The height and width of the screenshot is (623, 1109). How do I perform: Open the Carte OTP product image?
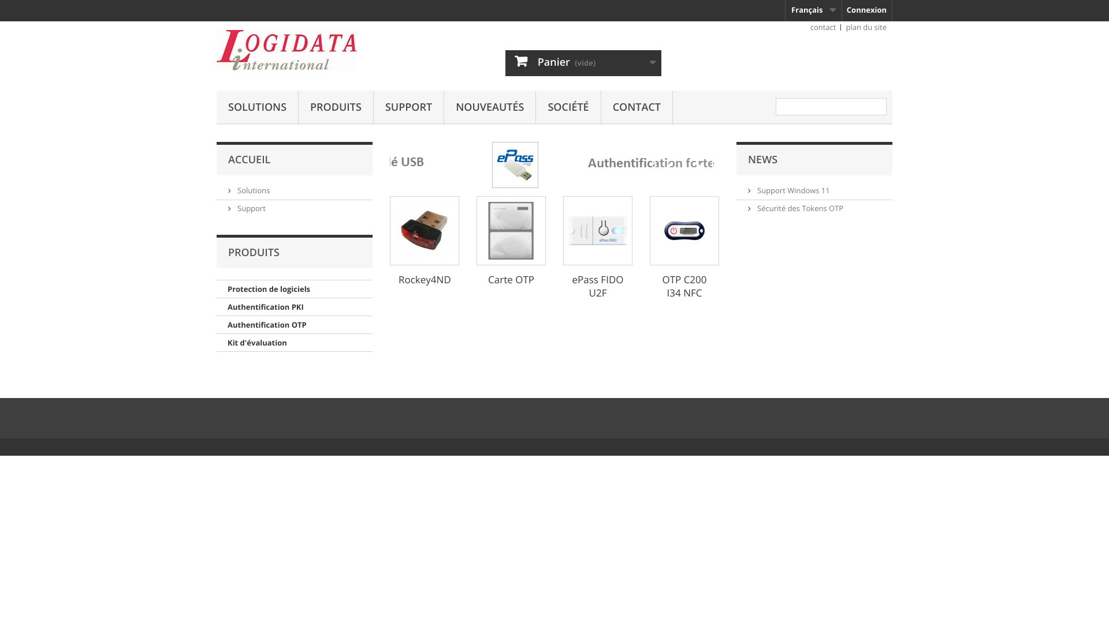511,231
